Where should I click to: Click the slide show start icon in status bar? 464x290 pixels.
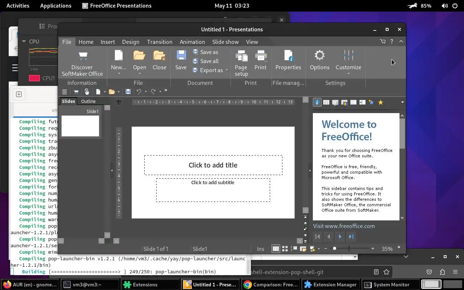(x=312, y=249)
